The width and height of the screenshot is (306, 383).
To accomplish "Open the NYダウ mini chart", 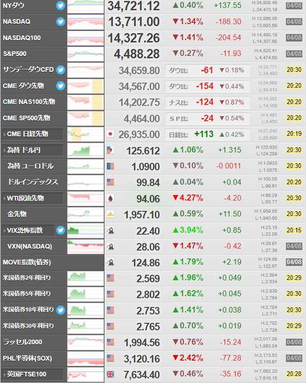I will [85, 6].
